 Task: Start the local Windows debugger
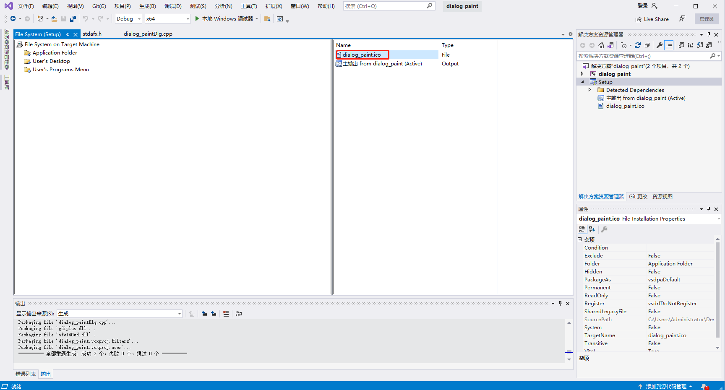[x=224, y=19]
